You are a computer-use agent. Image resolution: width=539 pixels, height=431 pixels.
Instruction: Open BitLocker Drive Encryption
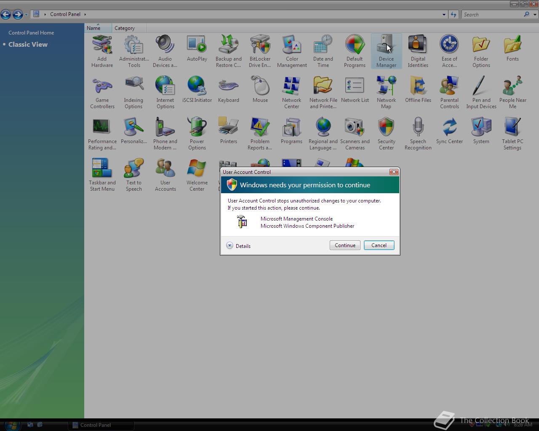(260, 51)
